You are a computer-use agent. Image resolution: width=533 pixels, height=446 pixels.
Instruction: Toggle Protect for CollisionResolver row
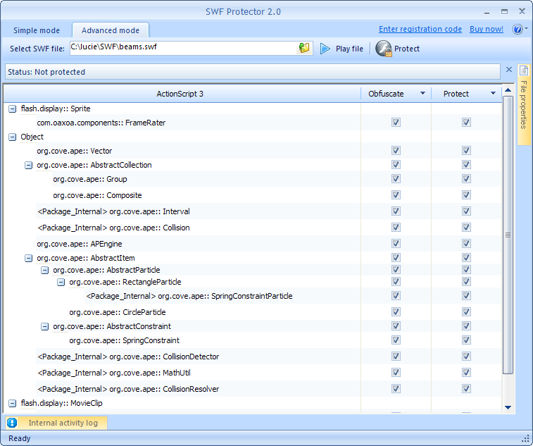point(466,389)
